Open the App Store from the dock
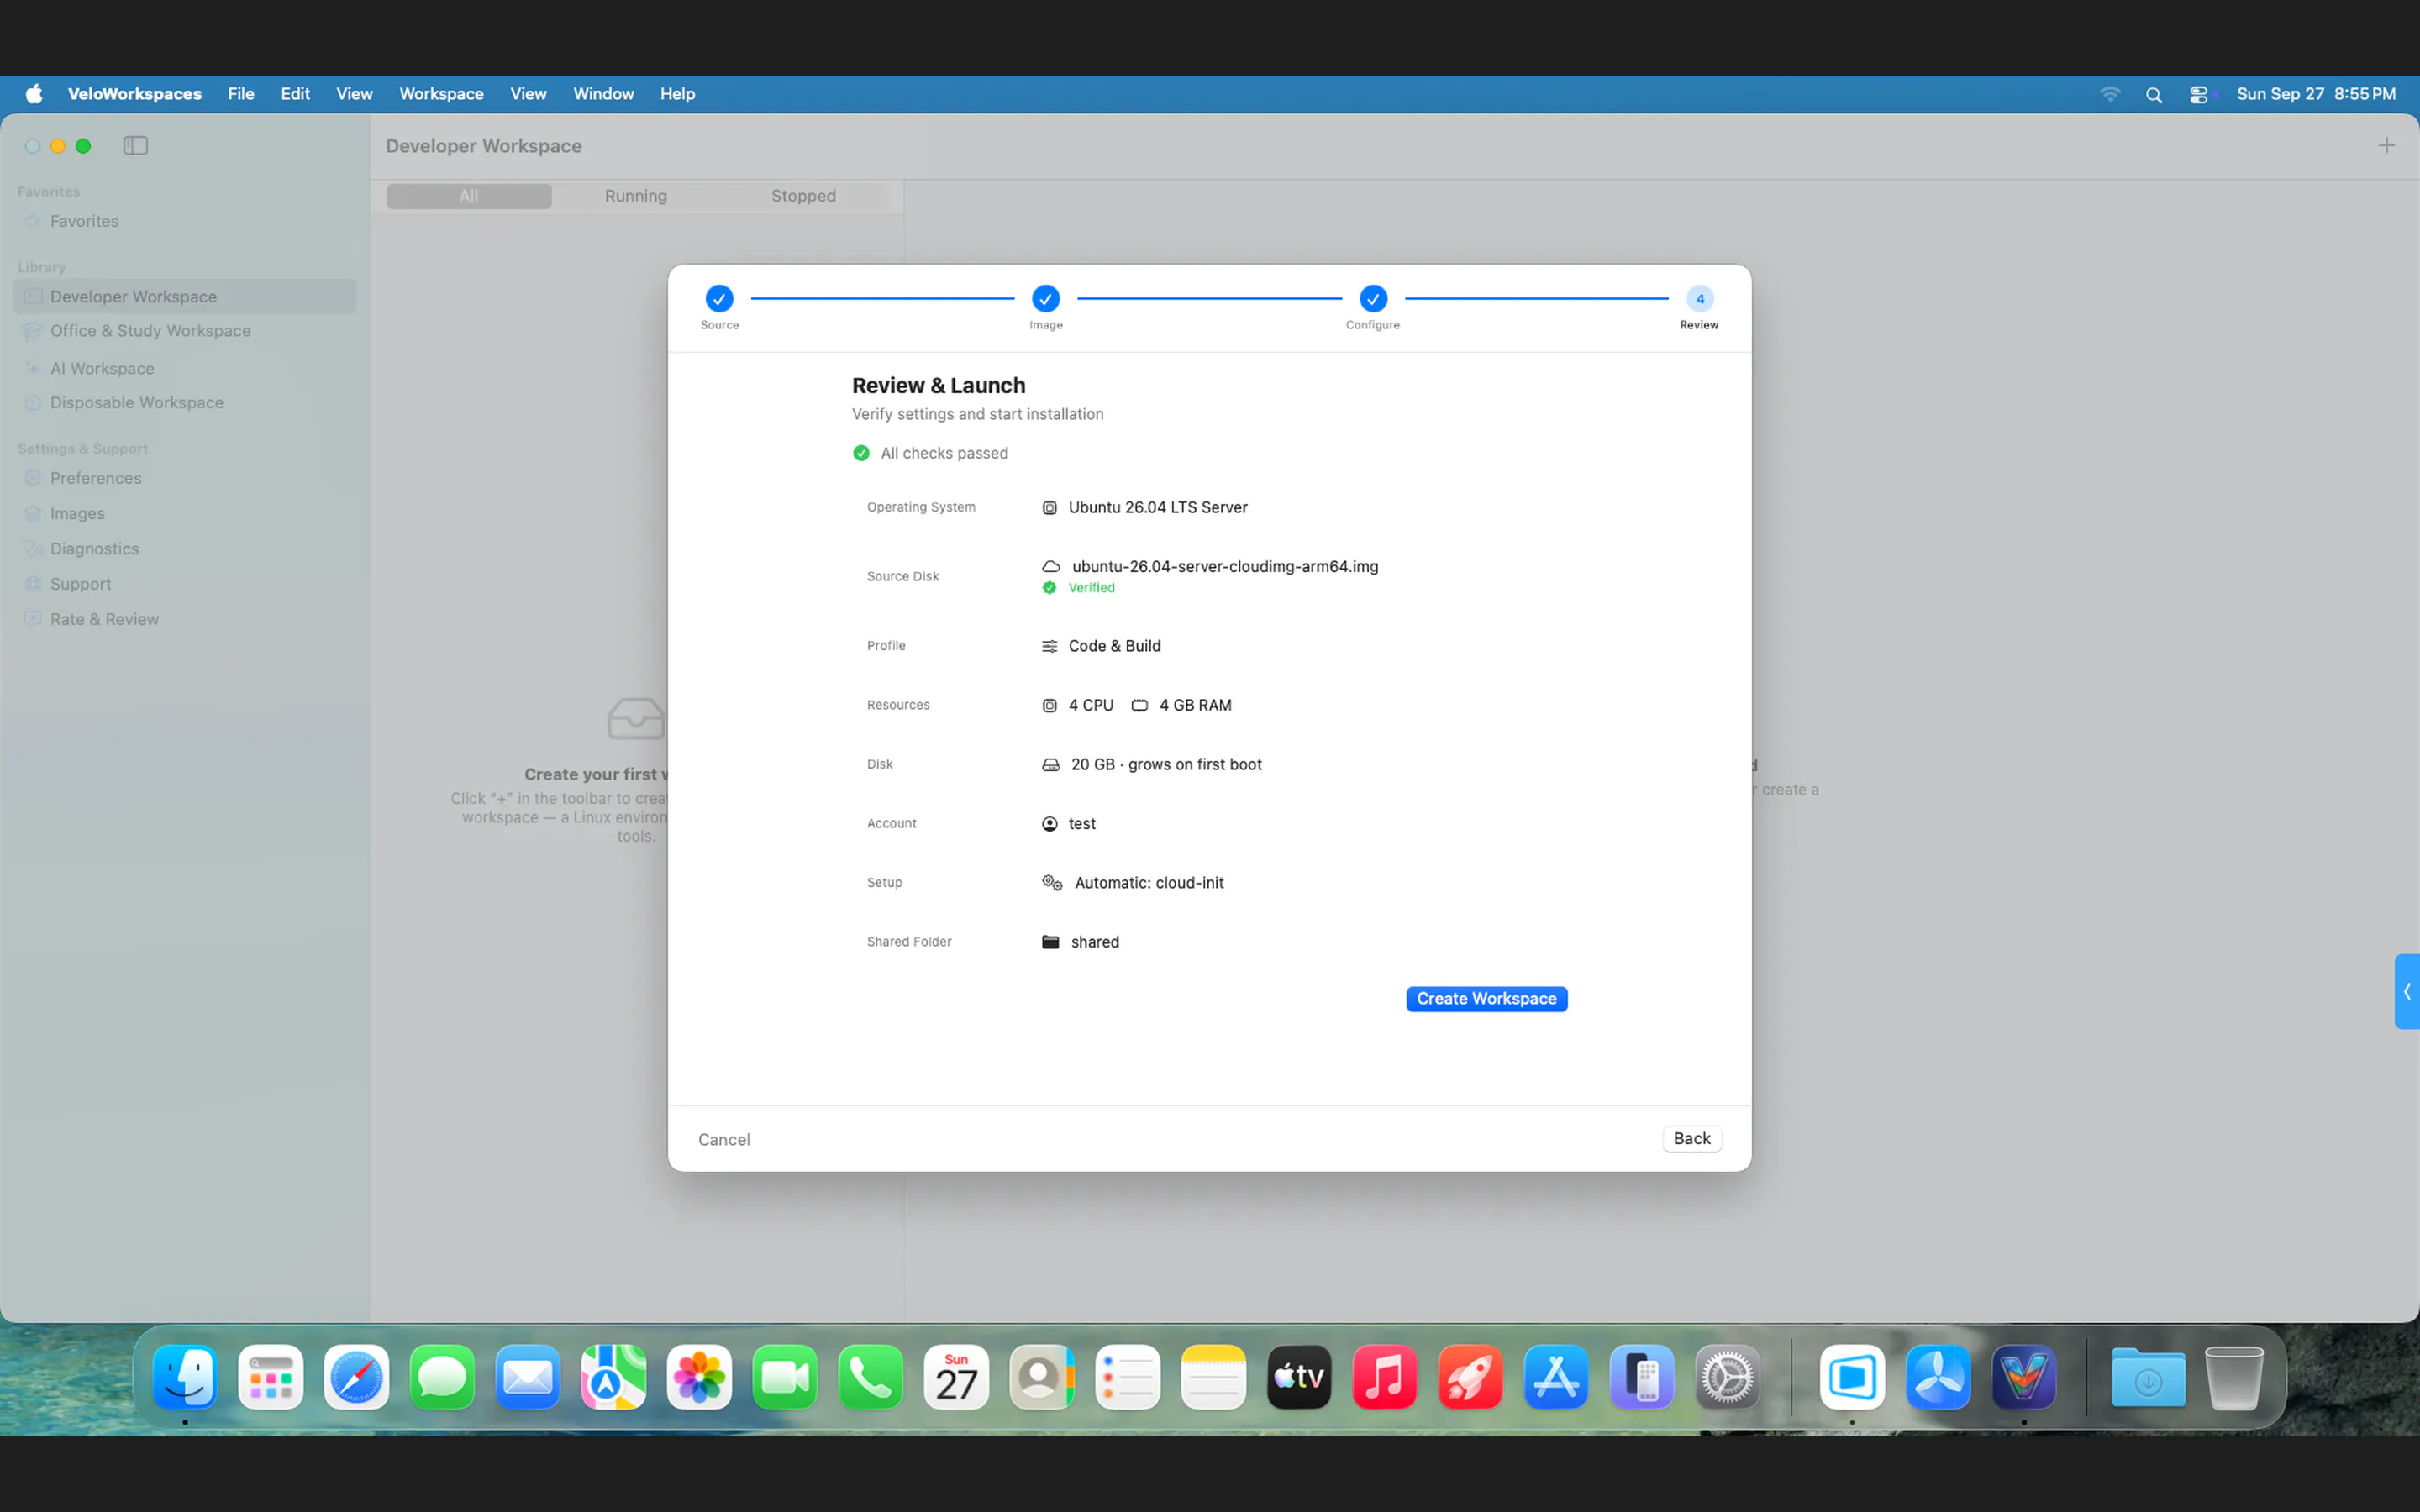2420x1512 pixels. point(1555,1377)
